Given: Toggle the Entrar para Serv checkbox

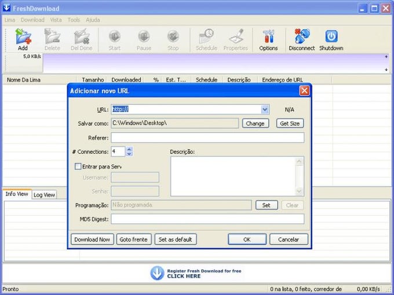Looking at the screenshot, I should (78, 166).
